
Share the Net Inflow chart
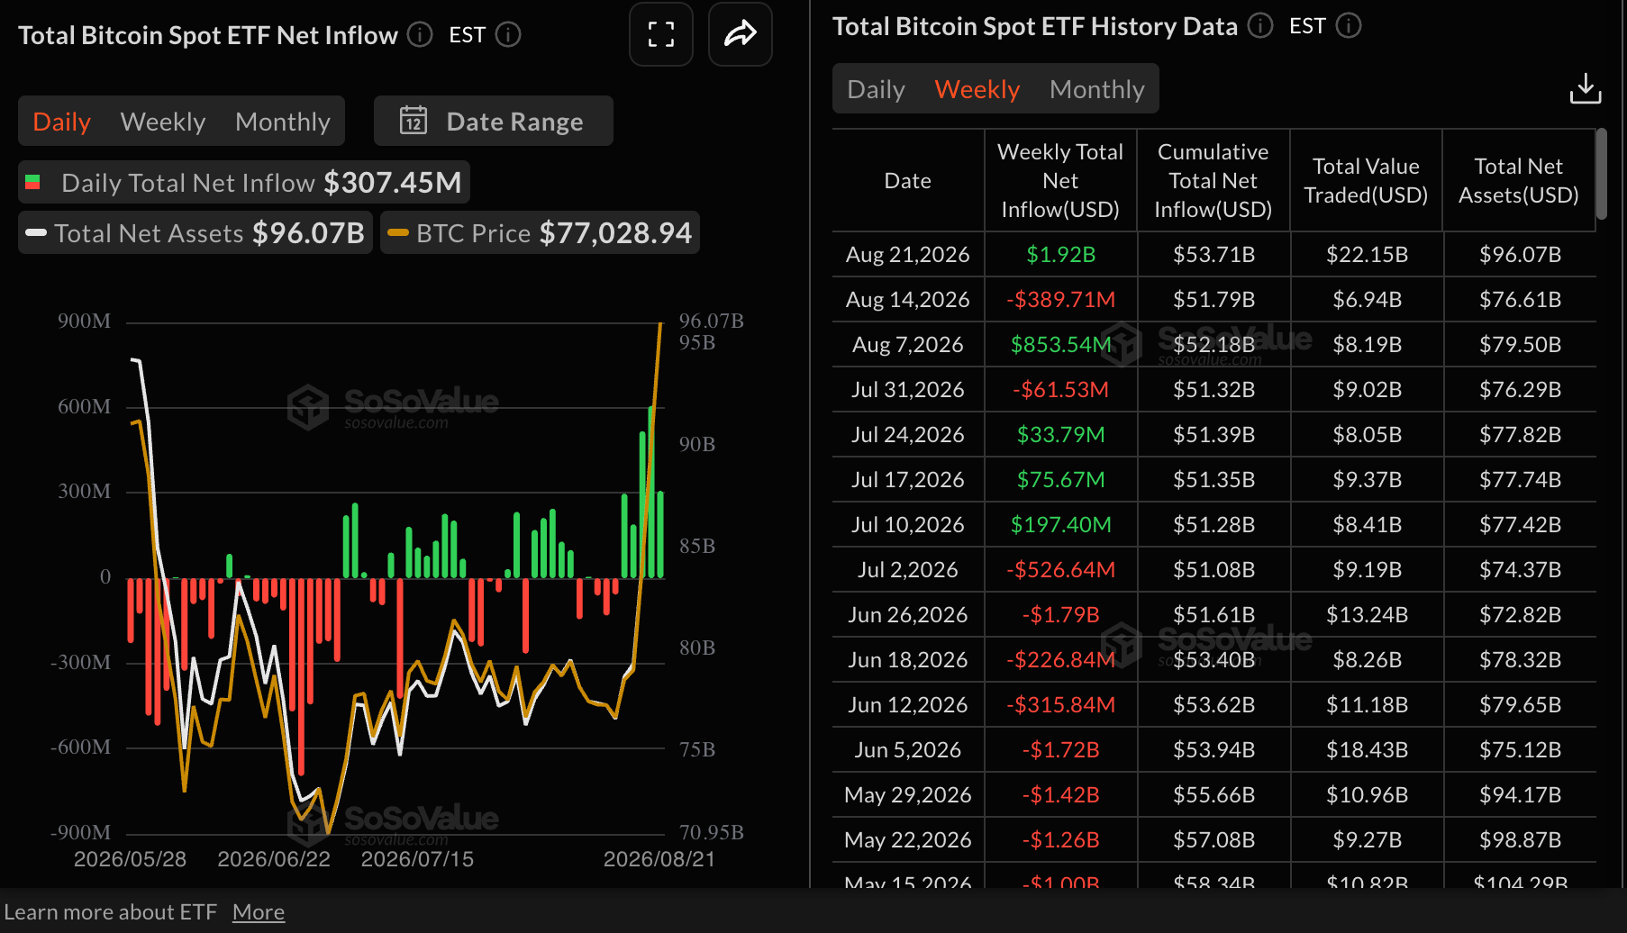740,34
